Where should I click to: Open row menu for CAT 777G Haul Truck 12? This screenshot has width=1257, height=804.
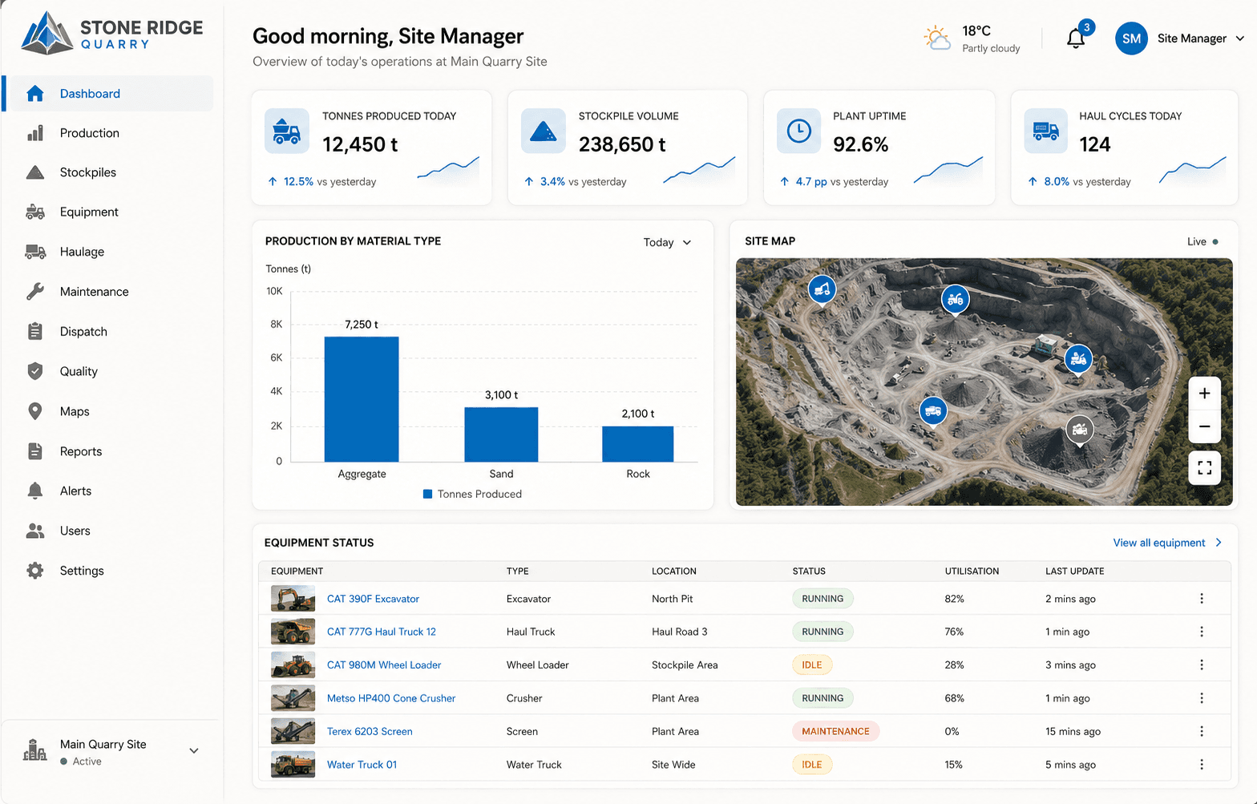[x=1201, y=632]
